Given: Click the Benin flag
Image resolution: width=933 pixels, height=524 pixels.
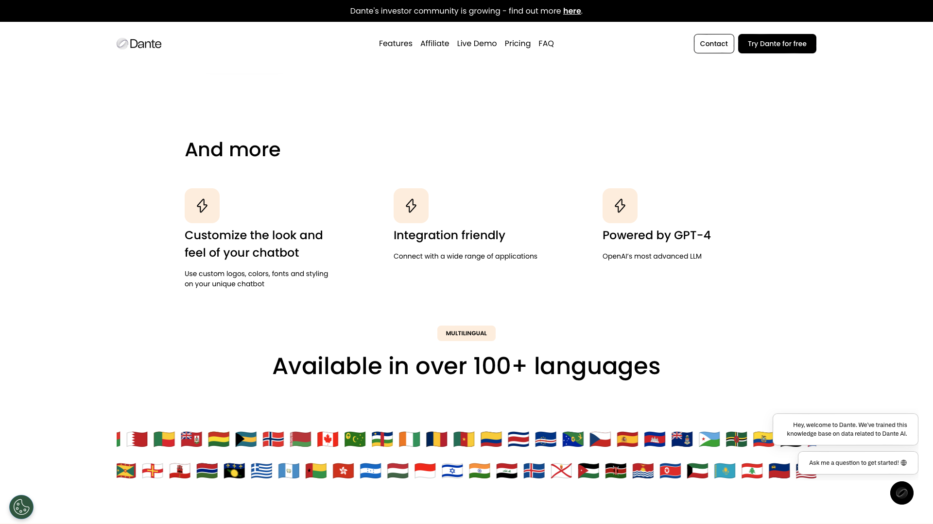Looking at the screenshot, I should (x=164, y=439).
